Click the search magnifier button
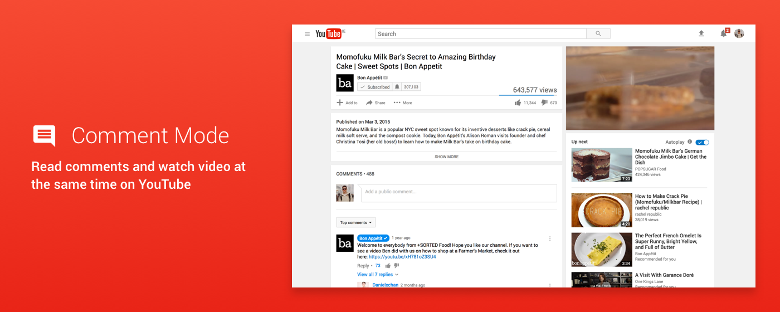This screenshot has width=780, height=312. point(598,34)
